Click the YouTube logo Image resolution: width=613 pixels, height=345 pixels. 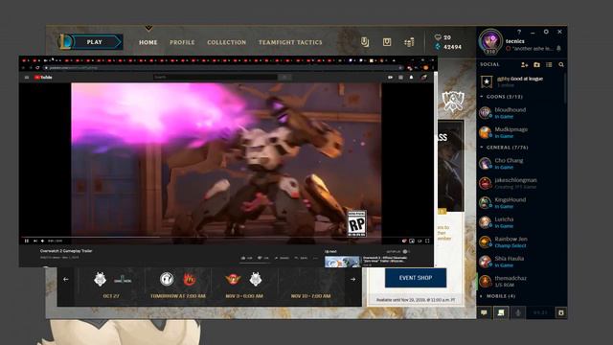click(43, 77)
